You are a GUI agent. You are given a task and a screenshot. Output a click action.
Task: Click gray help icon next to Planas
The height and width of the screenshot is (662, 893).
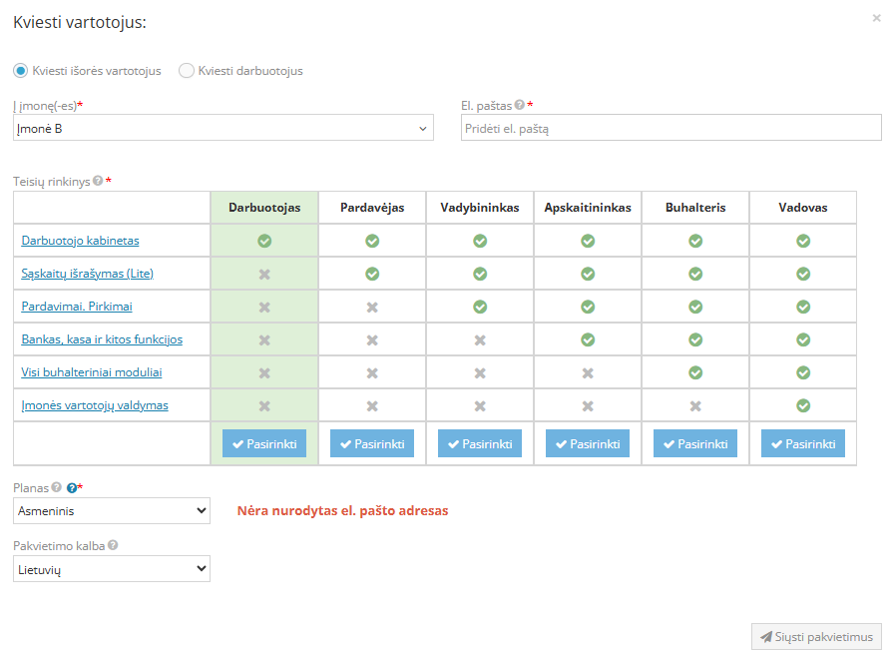pyautogui.click(x=57, y=487)
